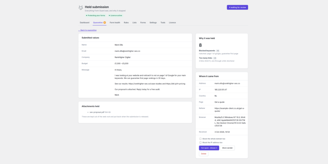The height and width of the screenshot is (164, 328).
Task: Click the page value 'Get a quote'
Action: 219,102
